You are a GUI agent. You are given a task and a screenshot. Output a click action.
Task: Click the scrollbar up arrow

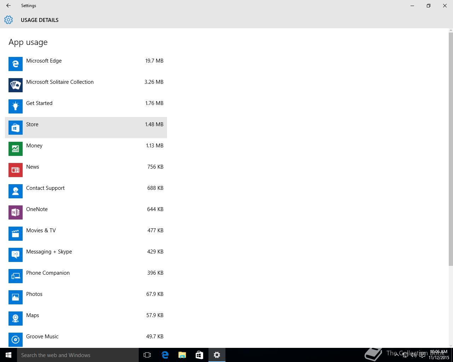click(451, 30)
